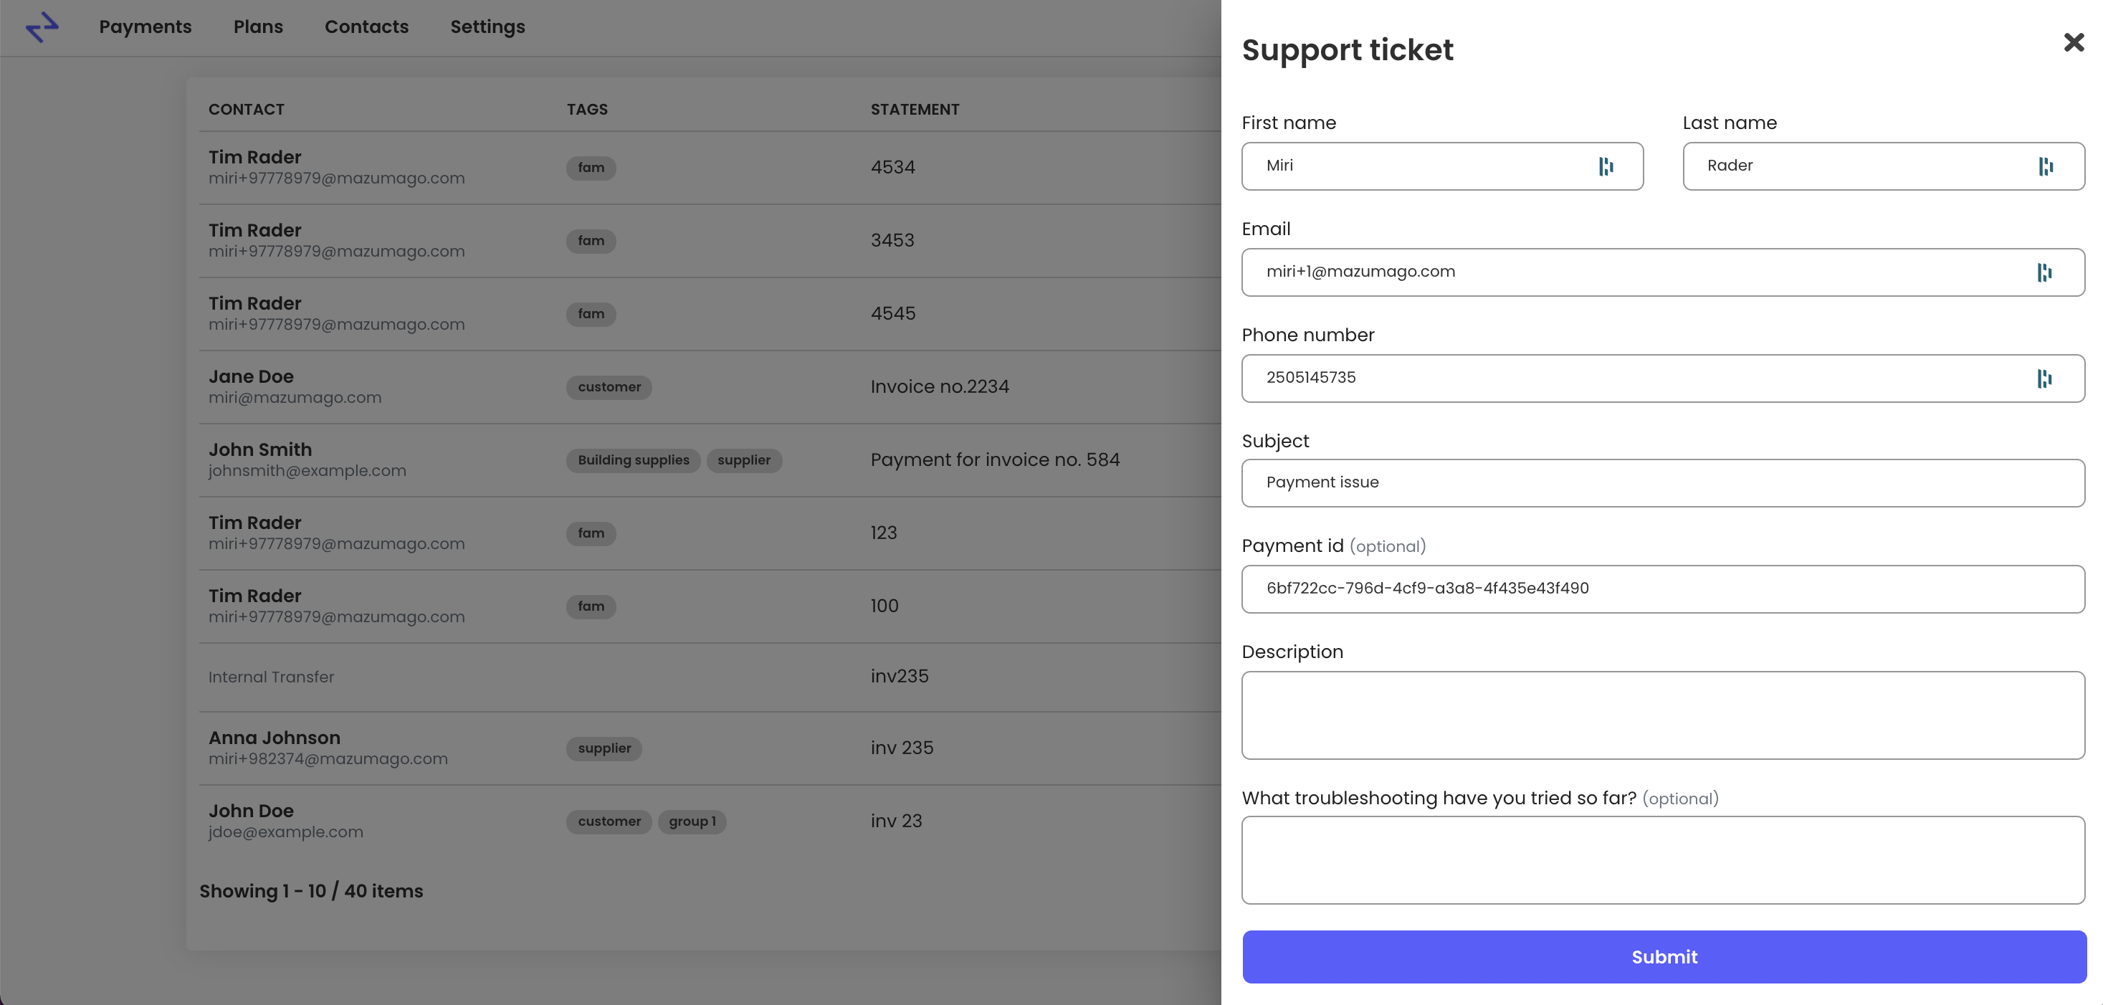Click the group 1 tag
This screenshot has height=1005, width=2103.
point(692,821)
